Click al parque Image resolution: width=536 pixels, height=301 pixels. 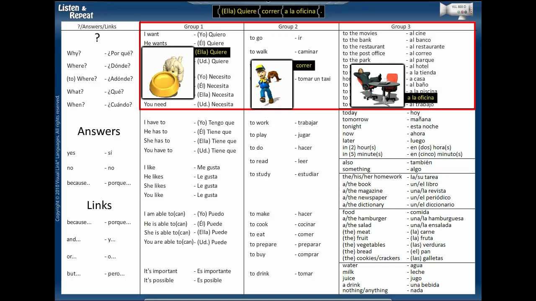422,60
